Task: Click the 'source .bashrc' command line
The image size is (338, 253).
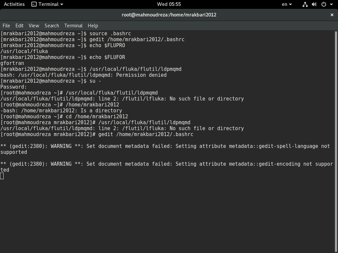Action: (x=66, y=34)
